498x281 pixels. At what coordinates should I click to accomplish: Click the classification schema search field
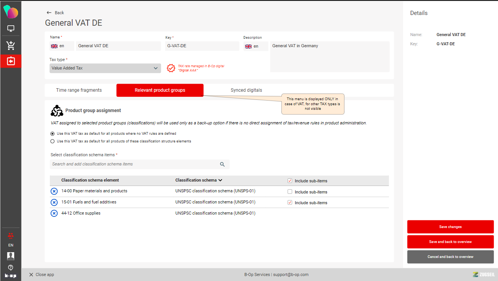(x=134, y=164)
